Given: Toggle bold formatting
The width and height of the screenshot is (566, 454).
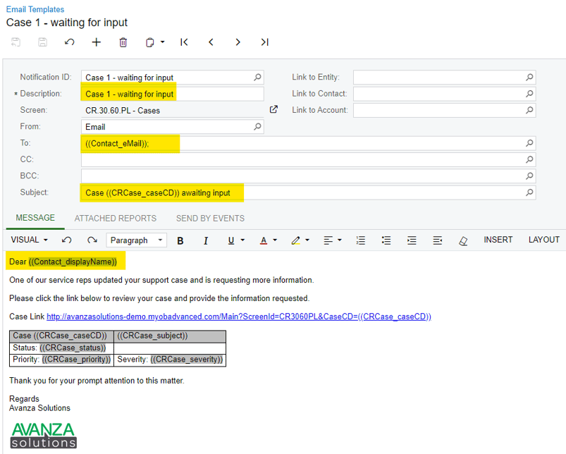Looking at the screenshot, I should (x=180, y=240).
